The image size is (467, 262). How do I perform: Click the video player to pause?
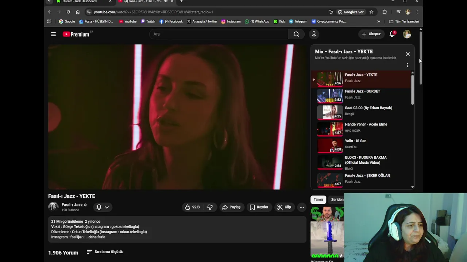[177, 117]
